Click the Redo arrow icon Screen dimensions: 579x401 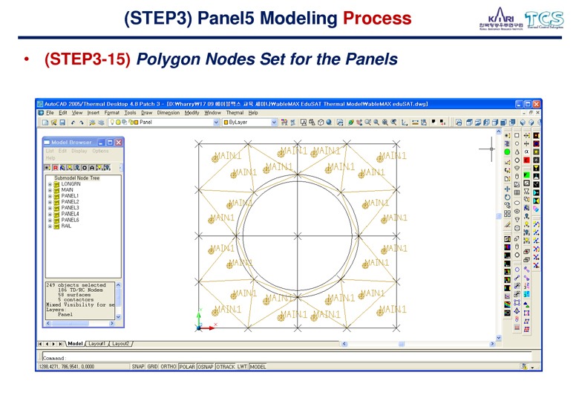tap(81, 123)
